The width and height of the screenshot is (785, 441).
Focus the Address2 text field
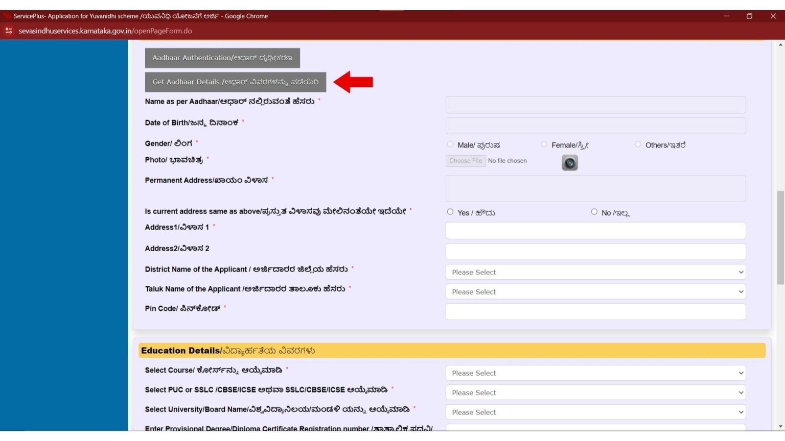[595, 252]
